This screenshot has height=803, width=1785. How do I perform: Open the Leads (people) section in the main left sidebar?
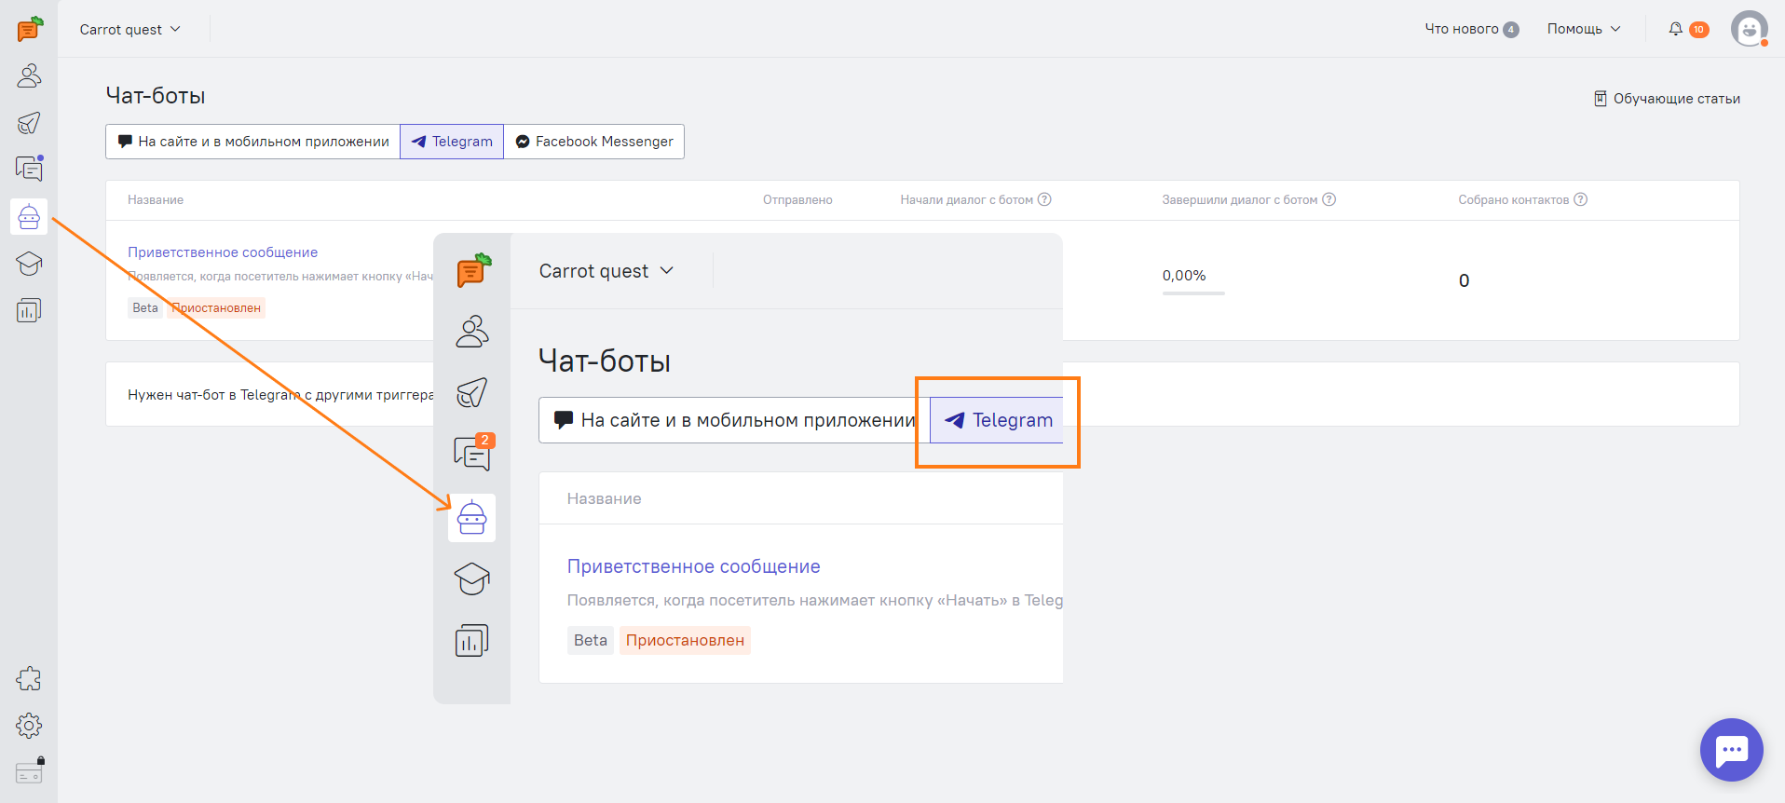pos(29,75)
